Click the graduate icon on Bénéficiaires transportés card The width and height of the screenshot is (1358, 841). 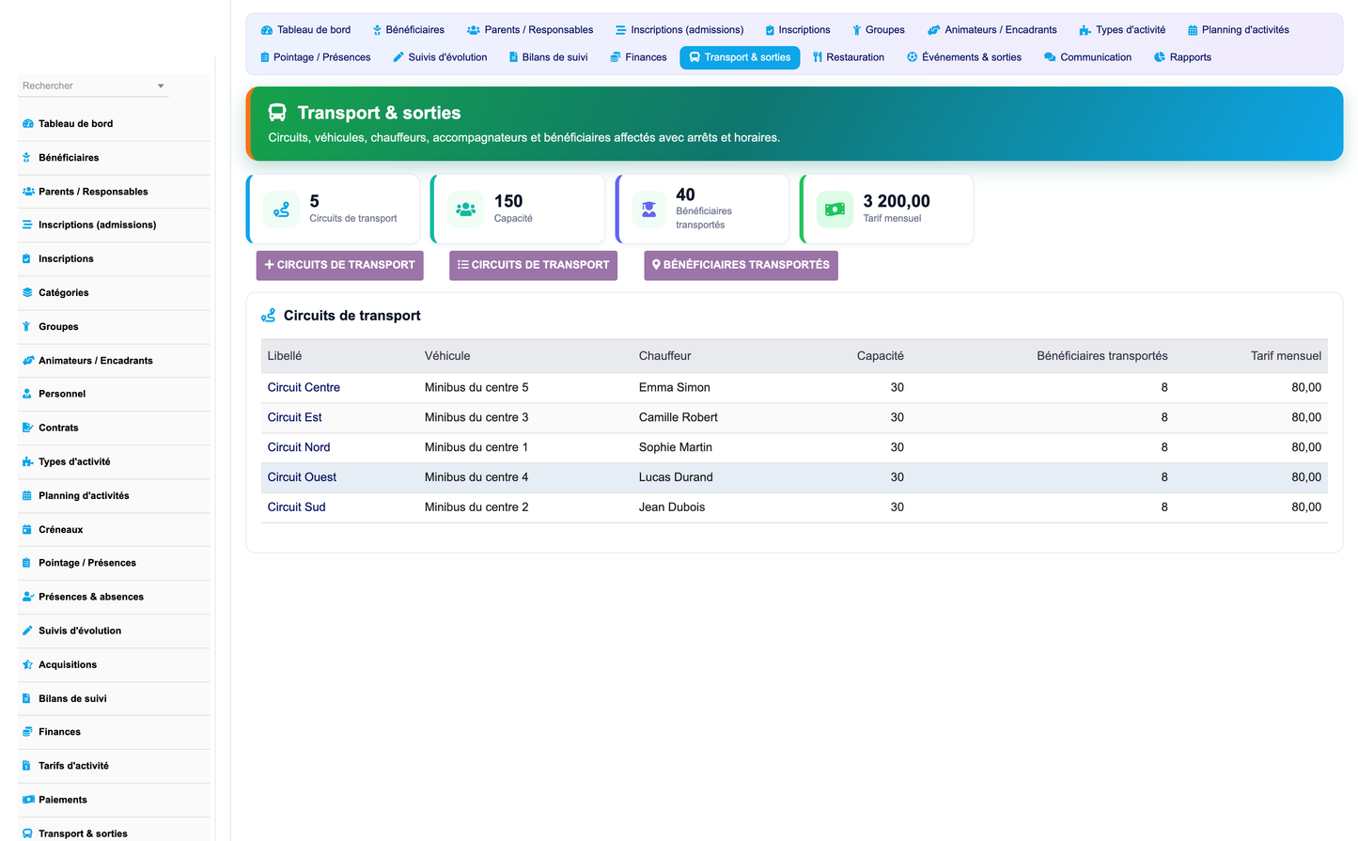point(648,210)
